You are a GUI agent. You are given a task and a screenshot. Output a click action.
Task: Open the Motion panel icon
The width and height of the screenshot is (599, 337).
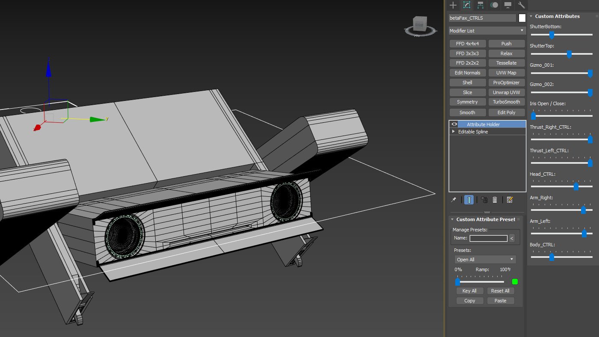[494, 5]
